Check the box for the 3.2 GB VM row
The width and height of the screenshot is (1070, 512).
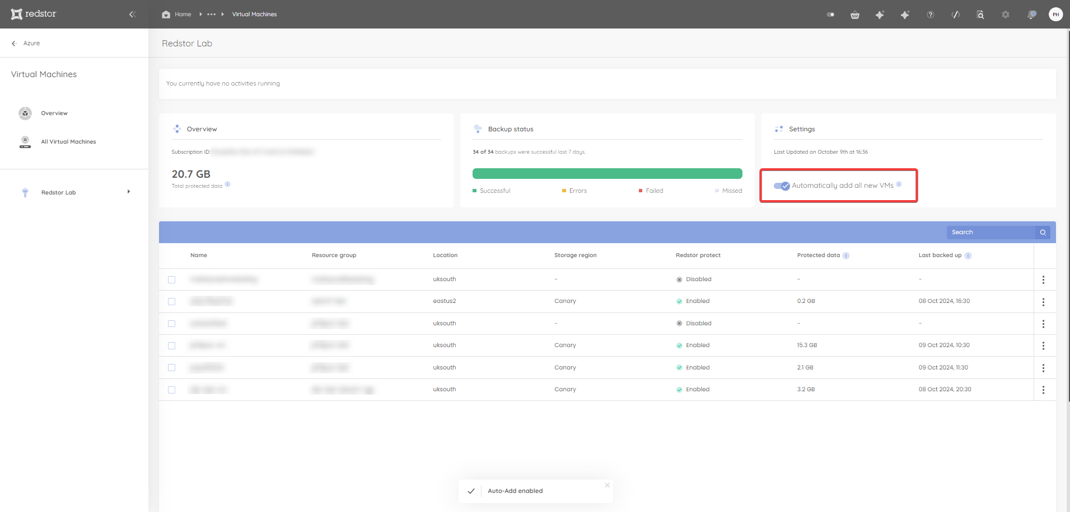tap(172, 390)
